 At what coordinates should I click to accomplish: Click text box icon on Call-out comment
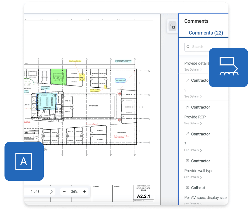pos(187,188)
